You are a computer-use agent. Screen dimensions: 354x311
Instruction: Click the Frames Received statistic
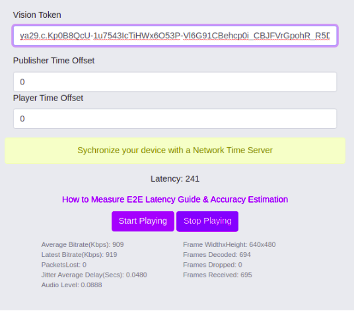[x=217, y=275]
